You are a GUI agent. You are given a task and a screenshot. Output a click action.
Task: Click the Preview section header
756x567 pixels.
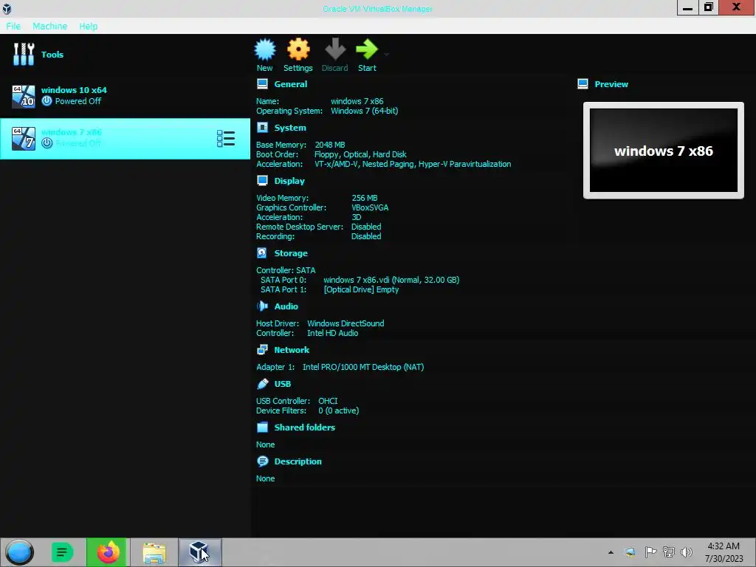(611, 84)
